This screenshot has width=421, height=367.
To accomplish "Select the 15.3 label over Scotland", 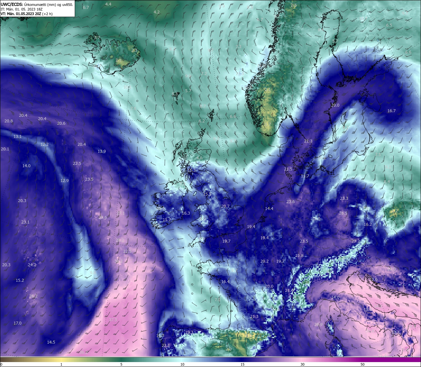I will pos(191,170).
